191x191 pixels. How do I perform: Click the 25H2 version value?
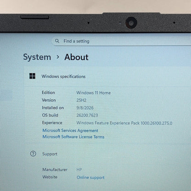click(81, 100)
